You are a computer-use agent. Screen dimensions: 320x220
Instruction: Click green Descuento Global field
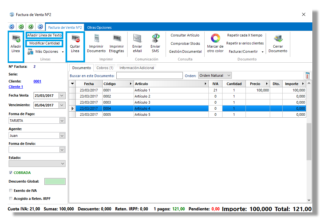click(55, 181)
